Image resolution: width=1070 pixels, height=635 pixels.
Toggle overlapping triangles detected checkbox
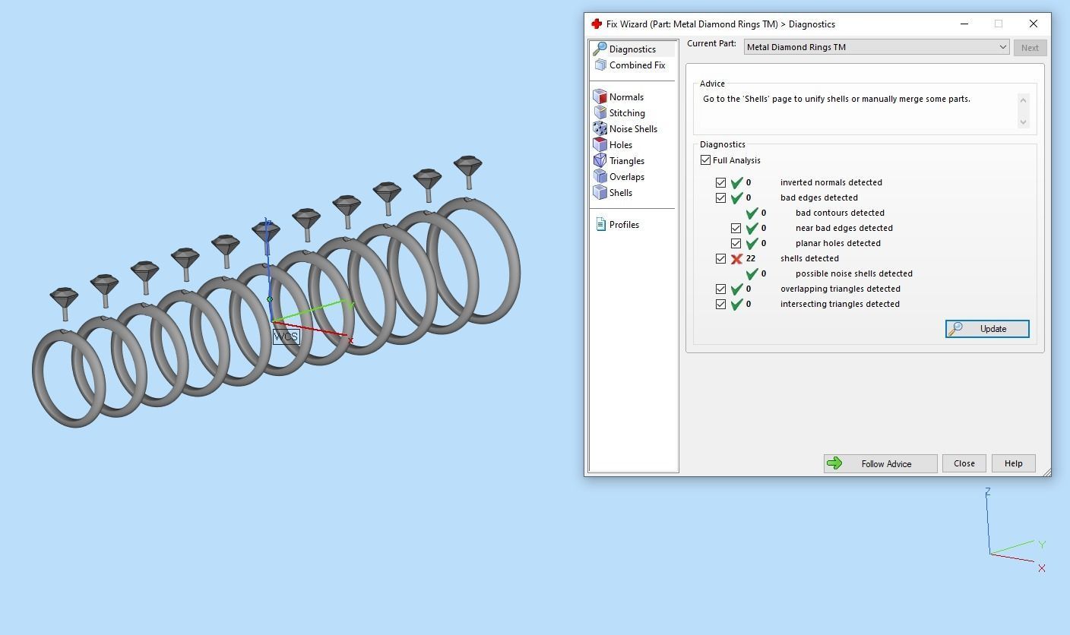coord(721,289)
